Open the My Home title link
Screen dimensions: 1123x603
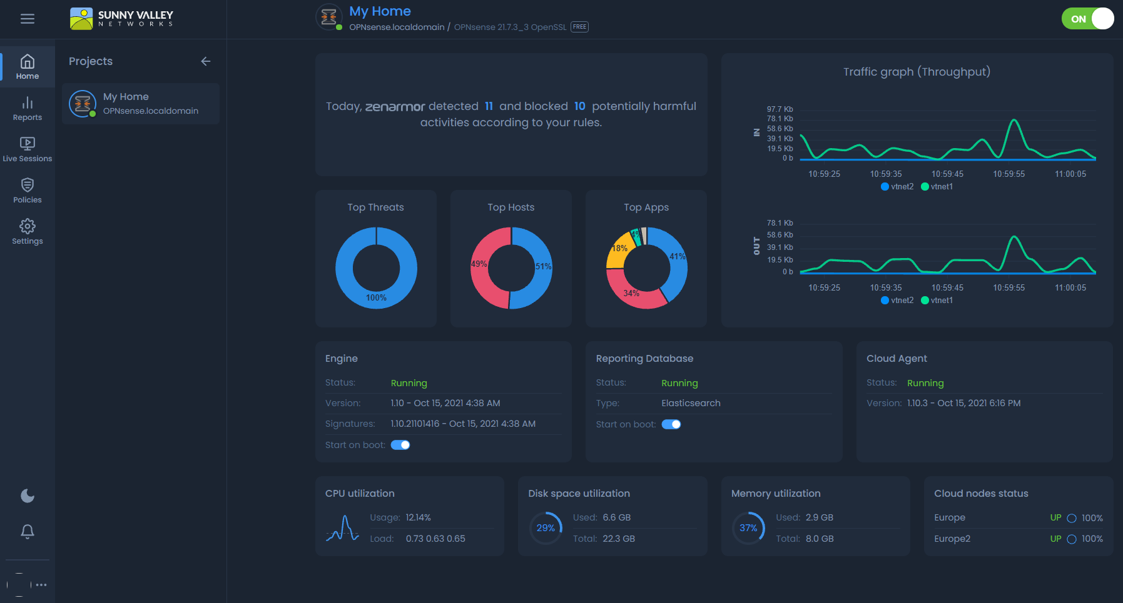click(x=380, y=11)
